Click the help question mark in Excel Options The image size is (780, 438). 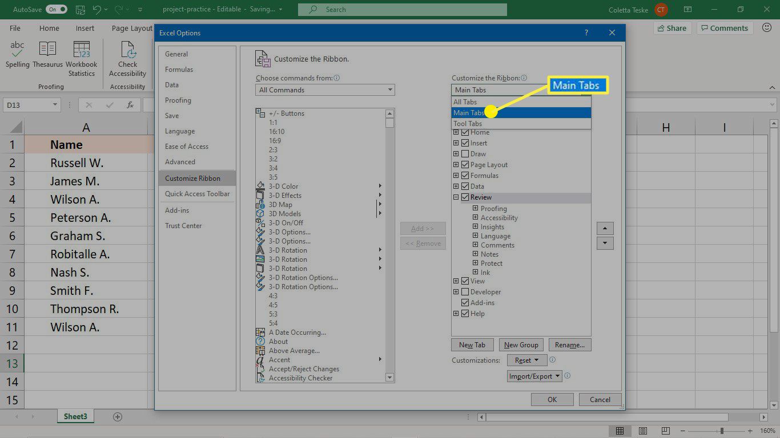[586, 33]
